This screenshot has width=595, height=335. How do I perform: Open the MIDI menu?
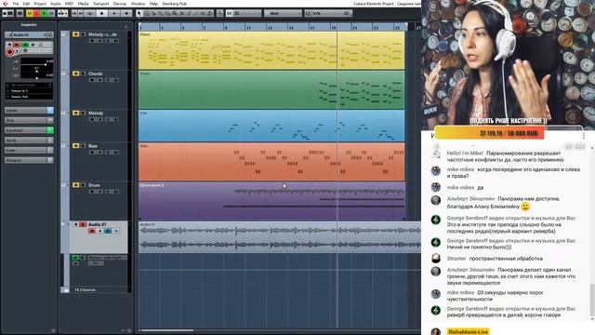[x=69, y=4]
